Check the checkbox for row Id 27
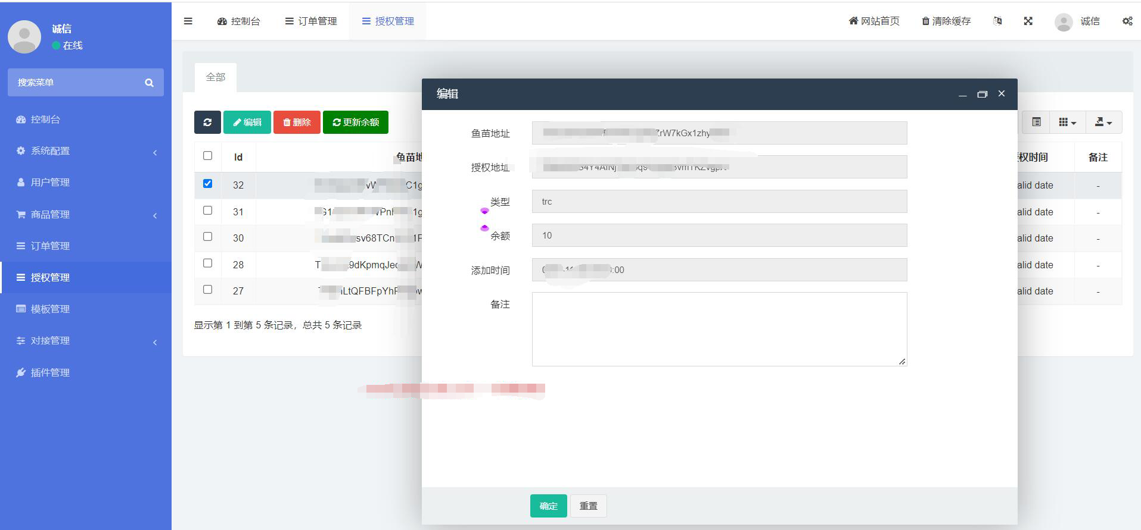The width and height of the screenshot is (1141, 530). 207,290
